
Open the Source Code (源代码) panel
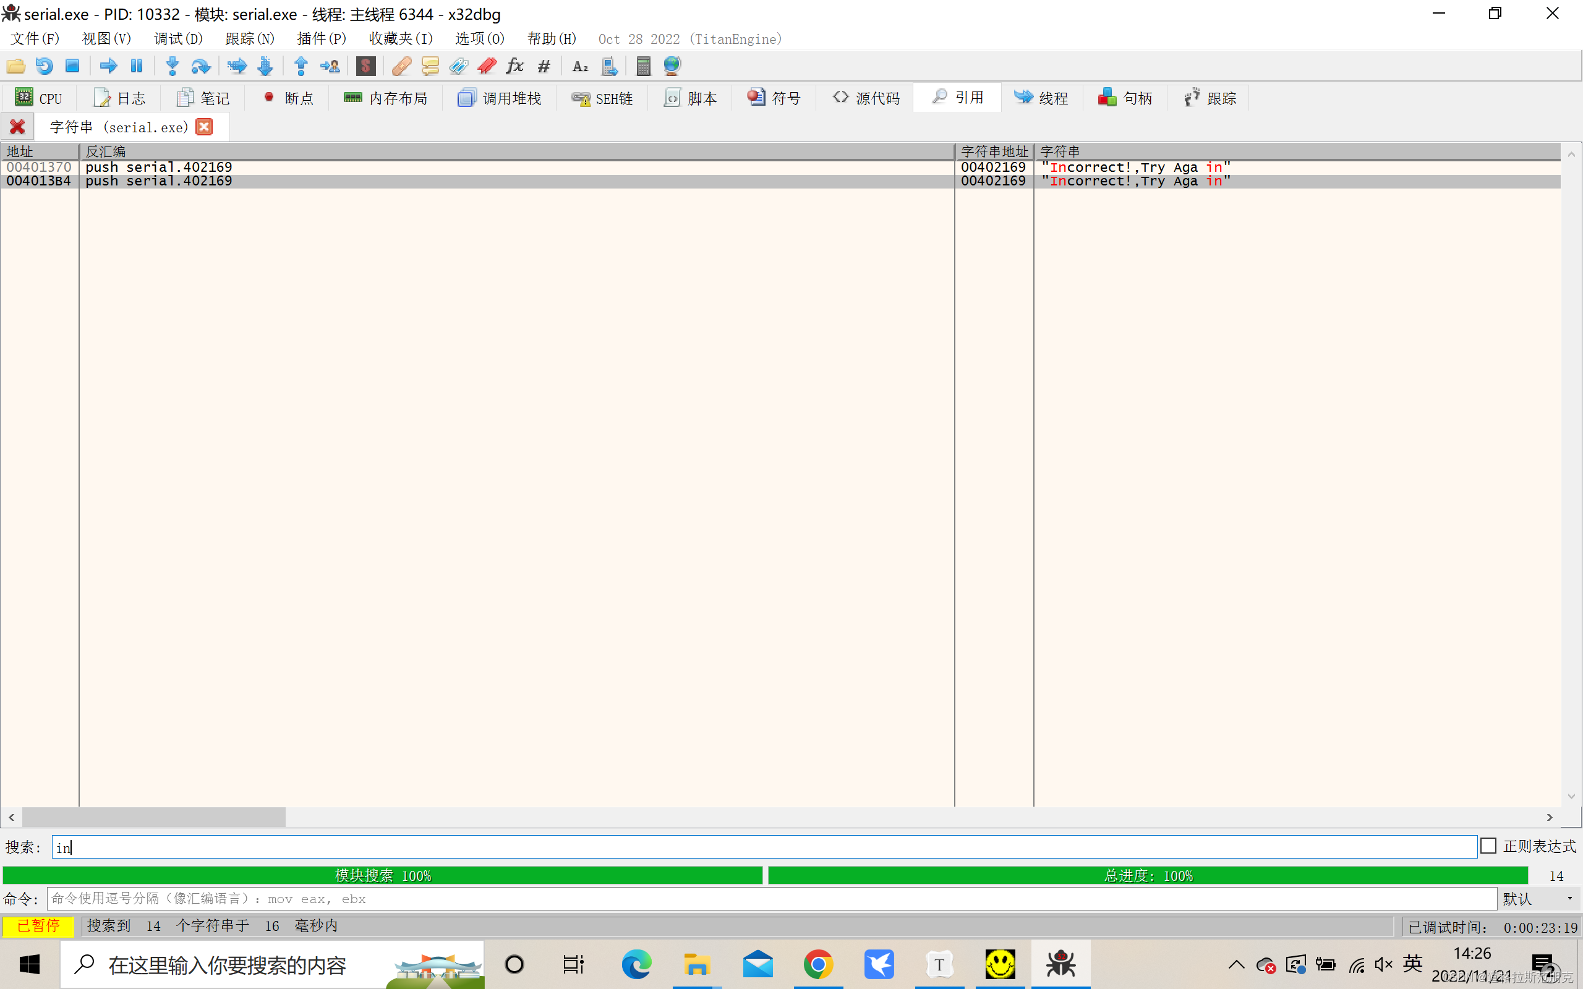coord(869,97)
